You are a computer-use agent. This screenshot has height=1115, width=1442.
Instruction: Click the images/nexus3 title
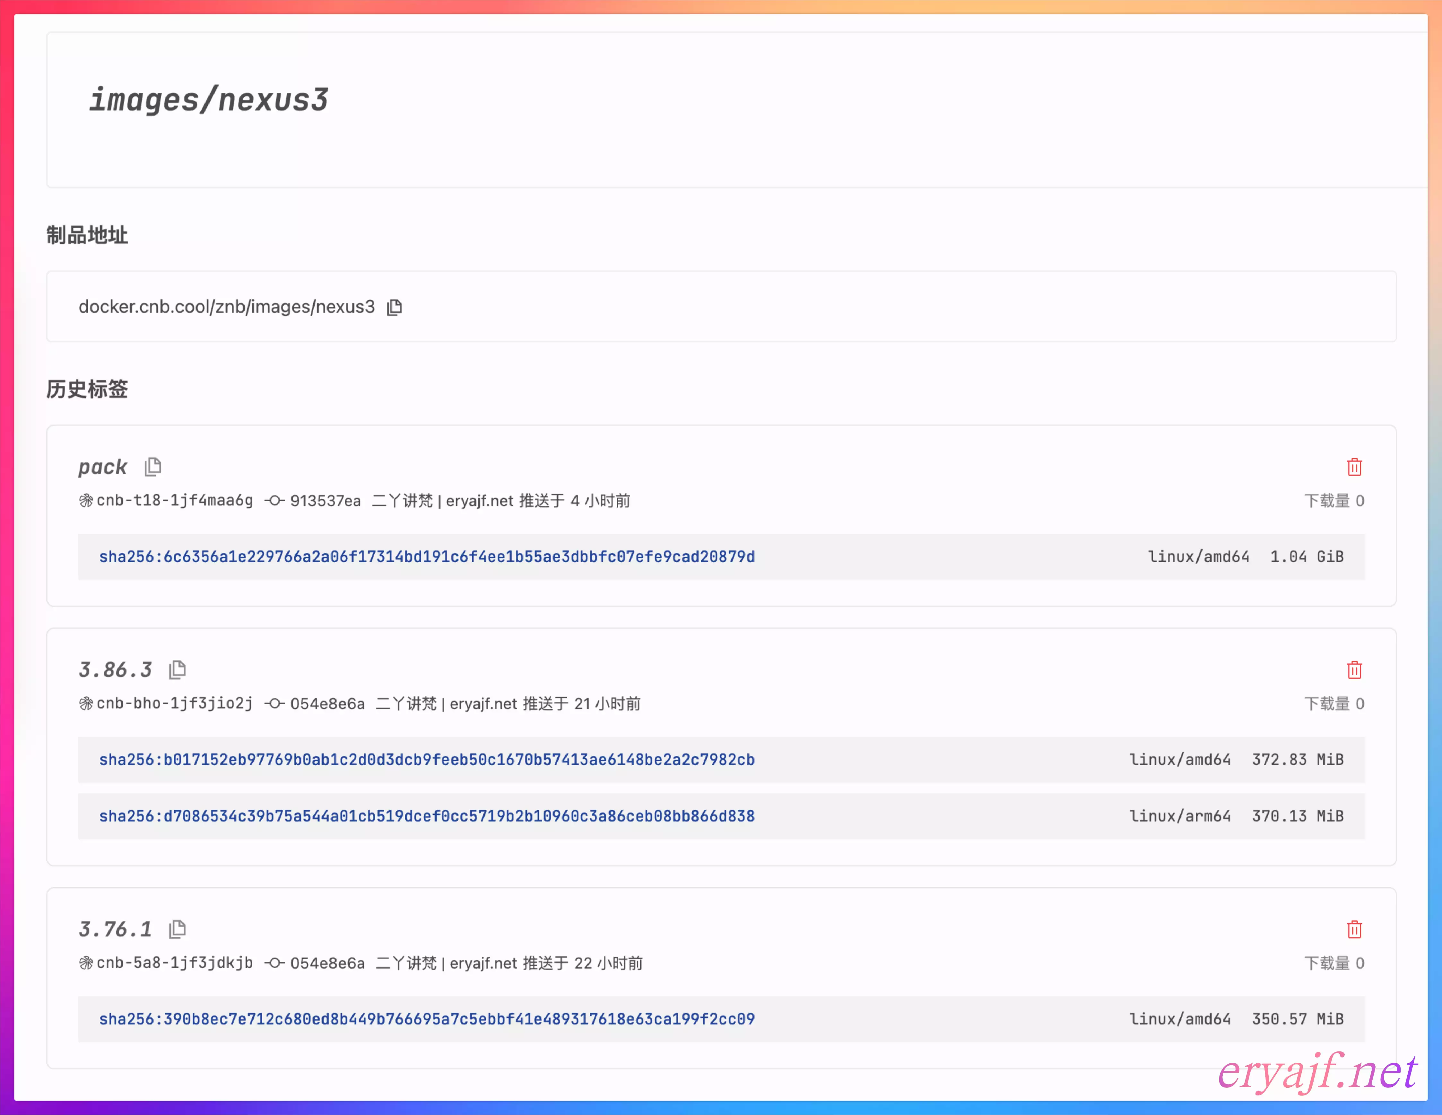point(209,101)
